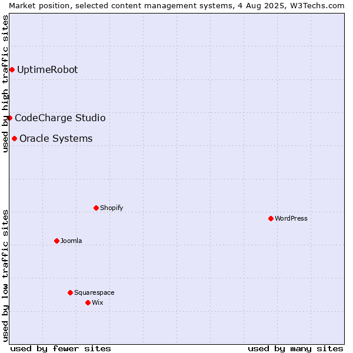Click the Joomla red marker
353x353 pixels.
point(56,241)
